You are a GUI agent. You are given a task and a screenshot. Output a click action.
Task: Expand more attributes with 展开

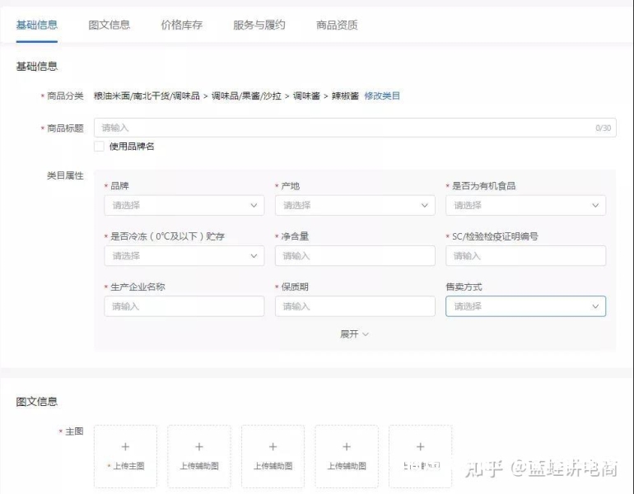pos(354,334)
